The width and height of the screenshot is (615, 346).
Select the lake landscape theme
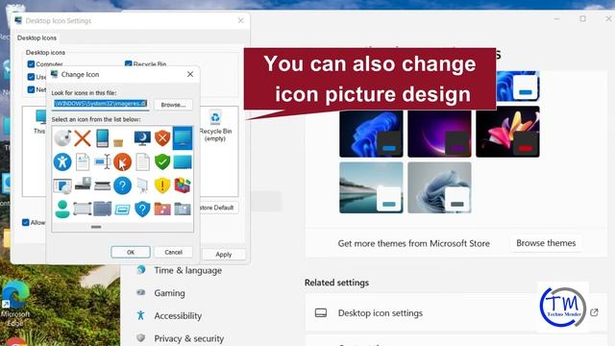371,187
